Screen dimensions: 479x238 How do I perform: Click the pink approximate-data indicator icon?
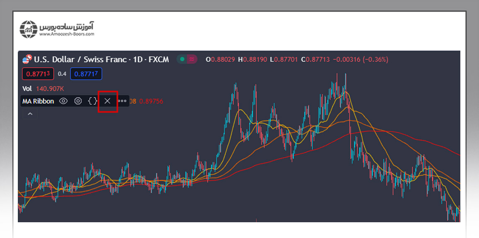(192, 59)
